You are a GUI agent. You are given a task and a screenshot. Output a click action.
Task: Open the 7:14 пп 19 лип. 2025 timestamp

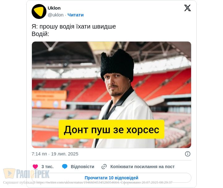click(x=55, y=154)
